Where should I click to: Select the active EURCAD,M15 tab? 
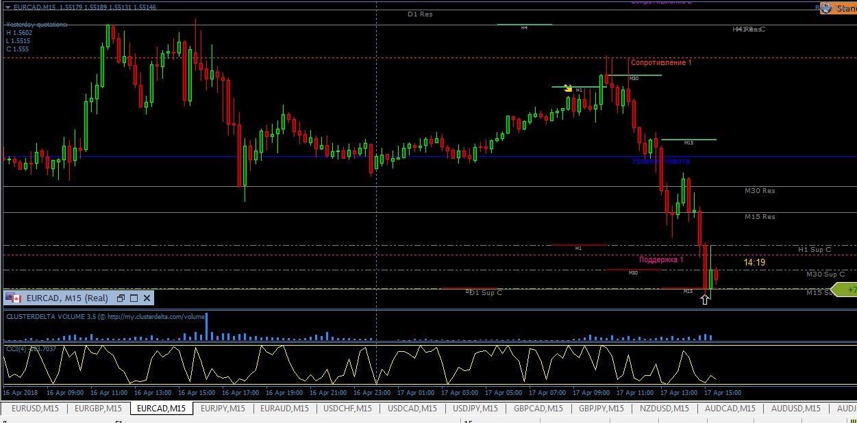tap(162, 409)
